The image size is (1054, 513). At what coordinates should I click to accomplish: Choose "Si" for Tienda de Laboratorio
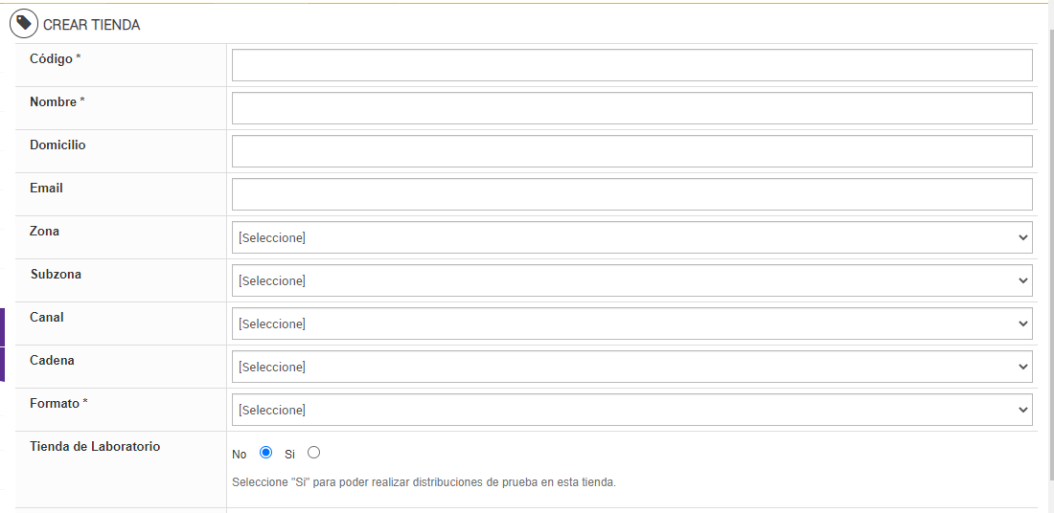[314, 453]
